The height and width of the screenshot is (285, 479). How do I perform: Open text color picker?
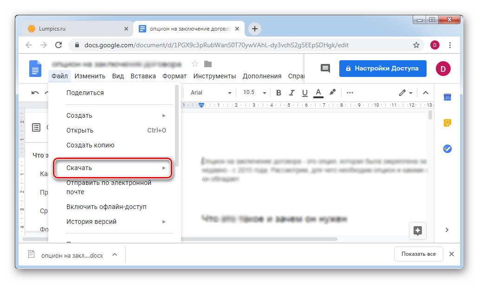318,93
